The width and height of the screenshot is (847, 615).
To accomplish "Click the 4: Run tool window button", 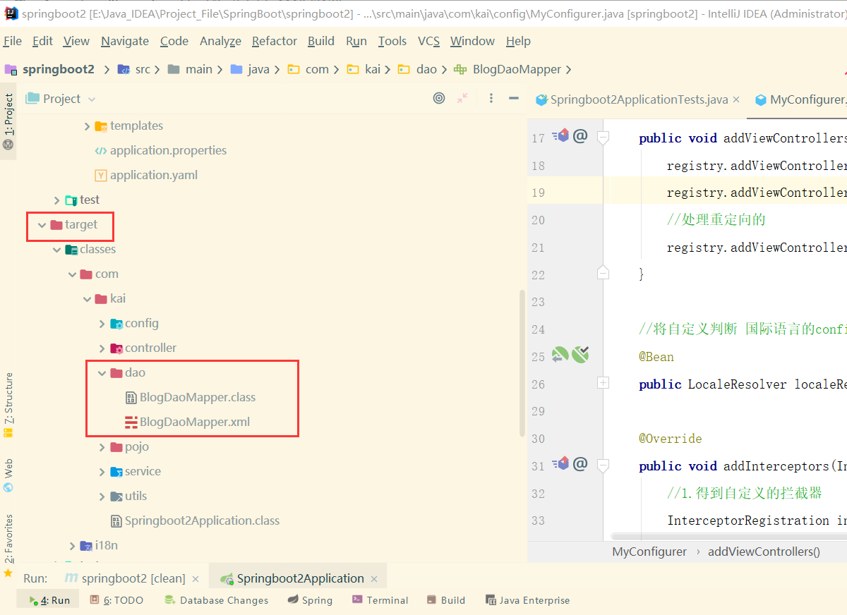I will click(49, 600).
